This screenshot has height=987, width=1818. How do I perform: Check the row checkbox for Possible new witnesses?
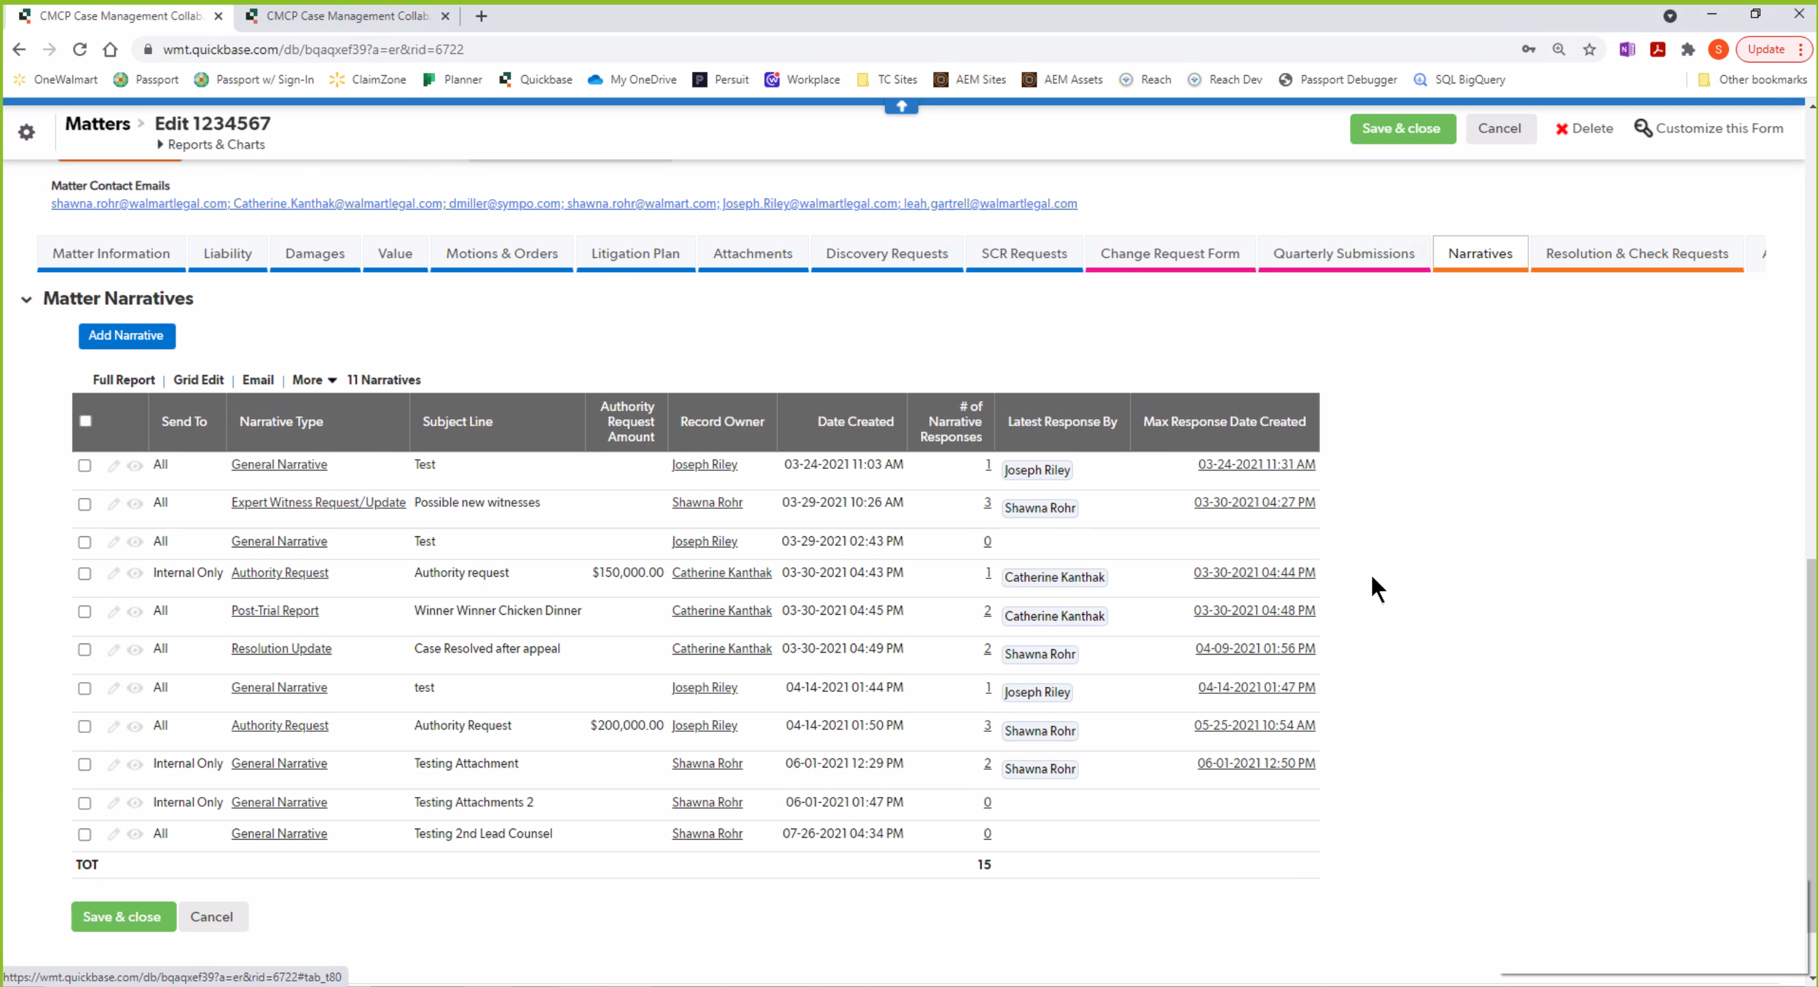[85, 504]
